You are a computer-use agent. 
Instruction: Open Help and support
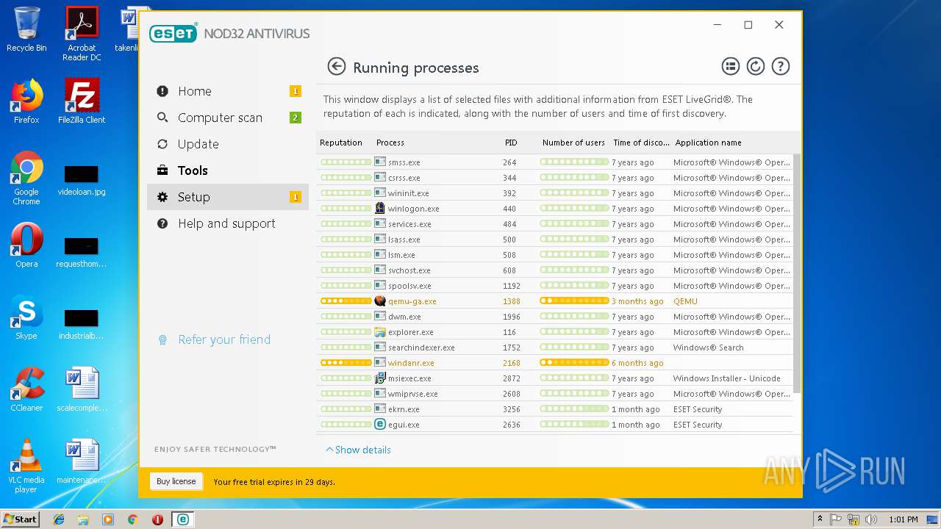[x=228, y=223]
